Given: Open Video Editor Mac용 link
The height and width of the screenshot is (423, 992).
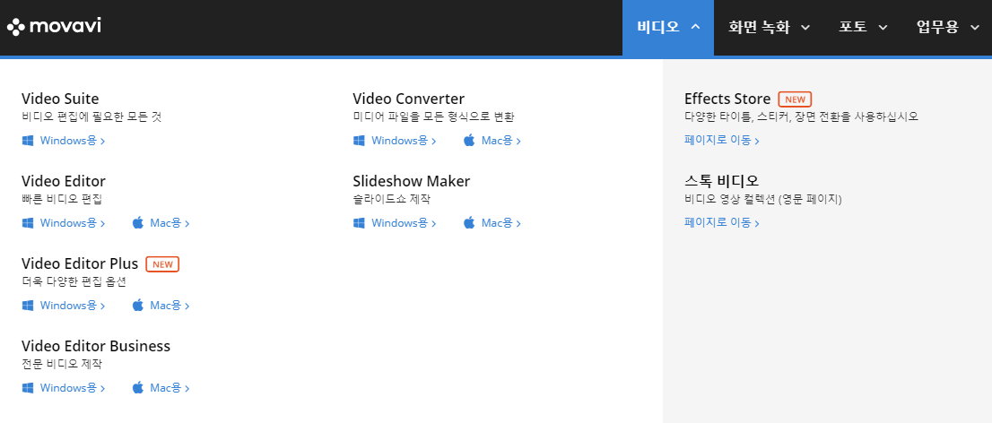Looking at the screenshot, I should click(170, 222).
